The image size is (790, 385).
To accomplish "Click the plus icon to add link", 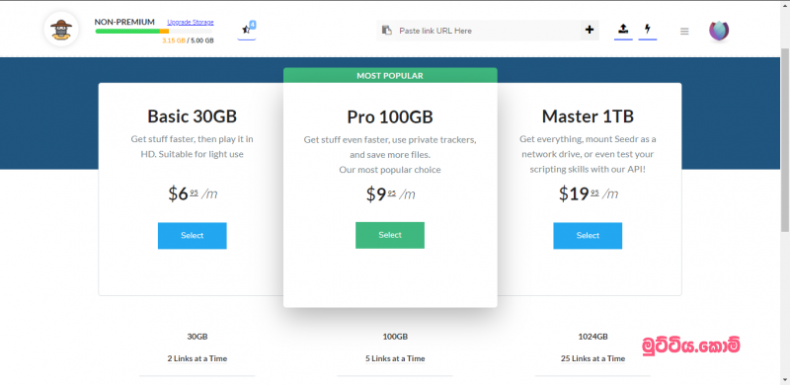I will coord(590,31).
